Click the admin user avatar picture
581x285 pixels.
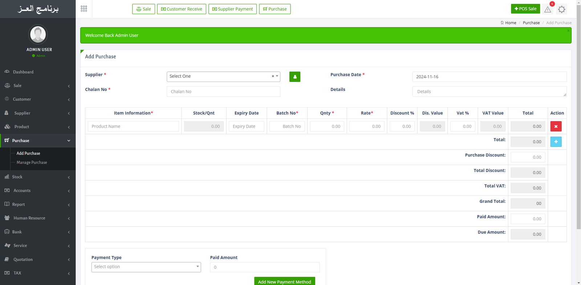tap(38, 35)
